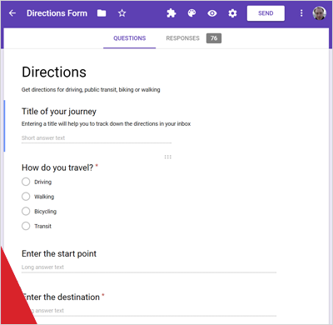333x325 pixels.
Task: Grab the six-dot question drag handle
Action: click(167, 157)
